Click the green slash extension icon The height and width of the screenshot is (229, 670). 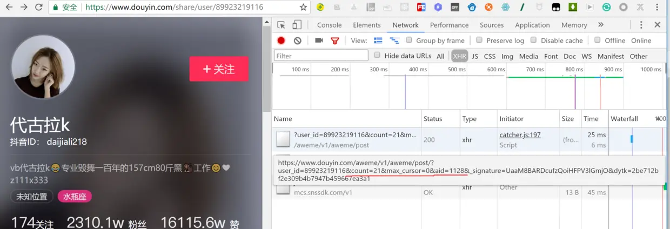click(522, 8)
